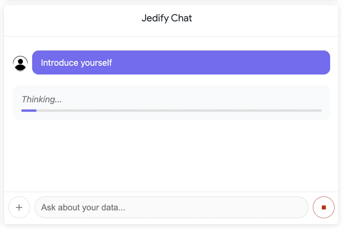
Task: Select the plus icon beside the input field
Action: 19,207
